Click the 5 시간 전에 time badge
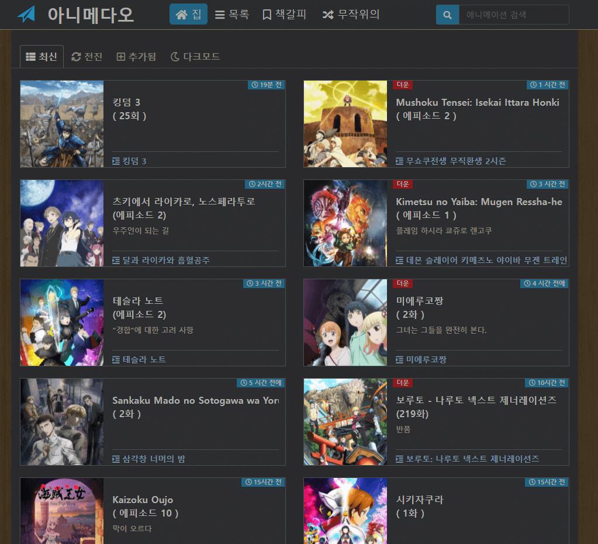 (x=261, y=383)
